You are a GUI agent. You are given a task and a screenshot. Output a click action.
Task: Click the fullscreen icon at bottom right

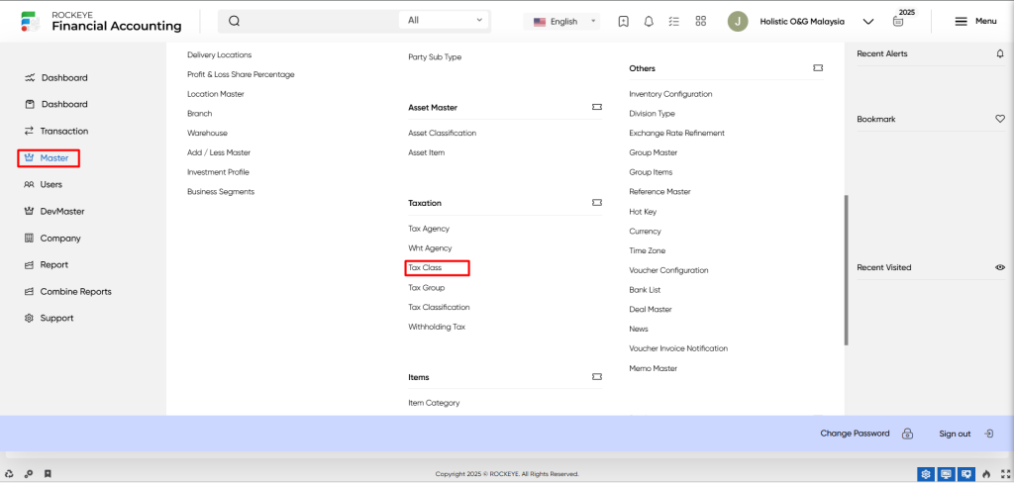(1006, 474)
